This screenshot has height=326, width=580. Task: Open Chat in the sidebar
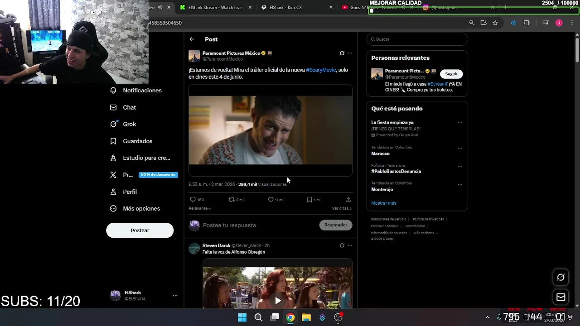123,107
